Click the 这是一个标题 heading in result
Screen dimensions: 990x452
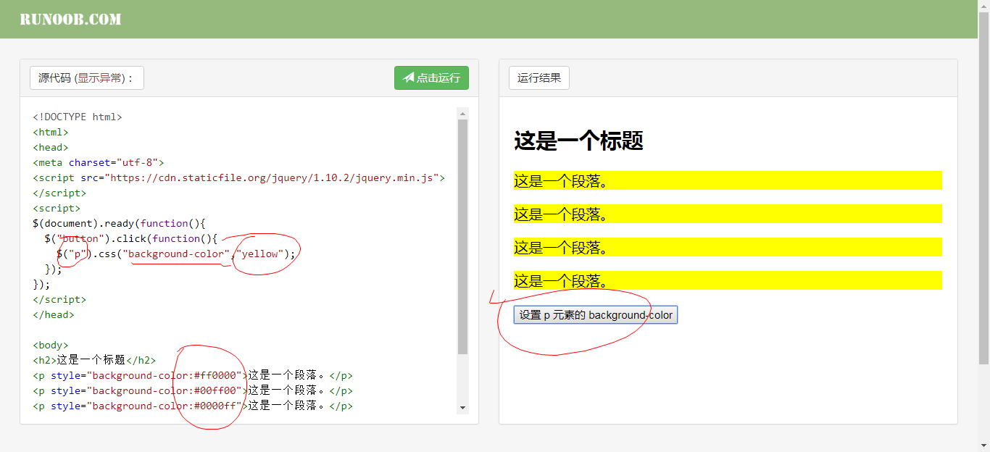(579, 141)
